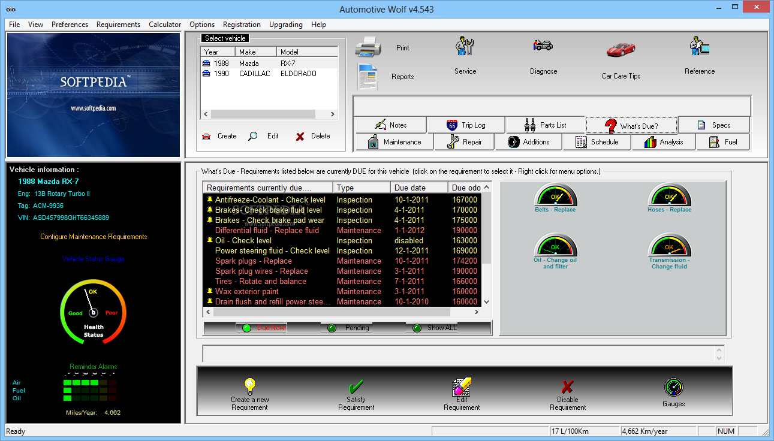Switch to the Analysis tab
Image resolution: width=774 pixels, height=441 pixels.
(664, 142)
